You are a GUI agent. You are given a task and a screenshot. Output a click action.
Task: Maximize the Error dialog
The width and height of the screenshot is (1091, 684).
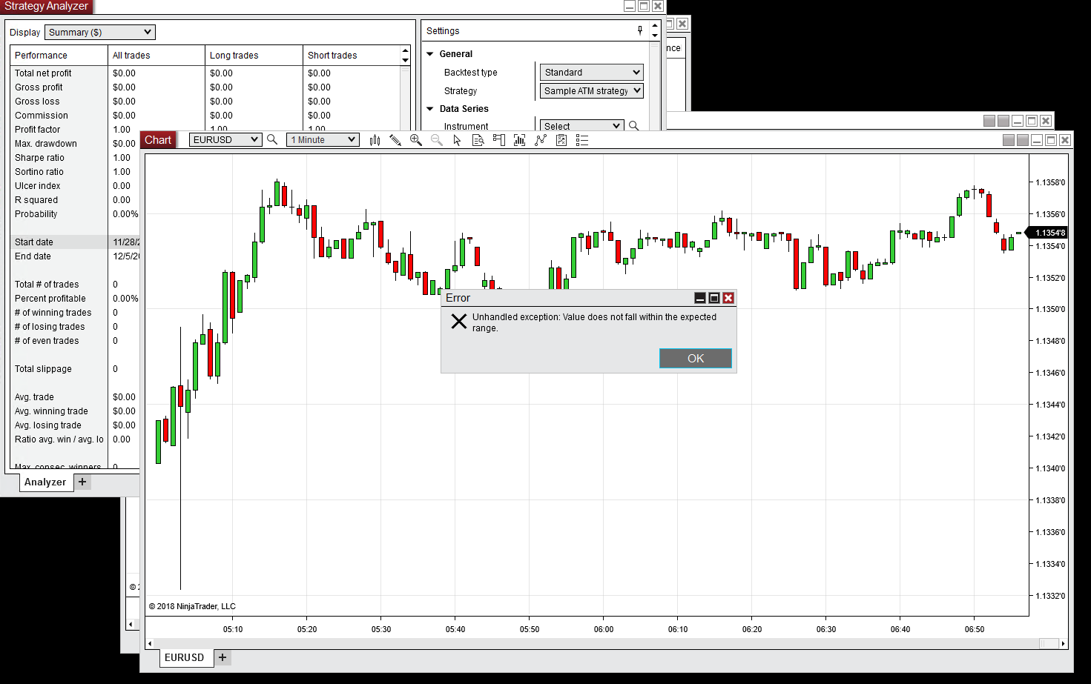[714, 298]
